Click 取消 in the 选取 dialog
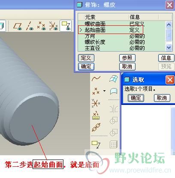This screenshot has height=178, width=175. click(x=162, y=98)
